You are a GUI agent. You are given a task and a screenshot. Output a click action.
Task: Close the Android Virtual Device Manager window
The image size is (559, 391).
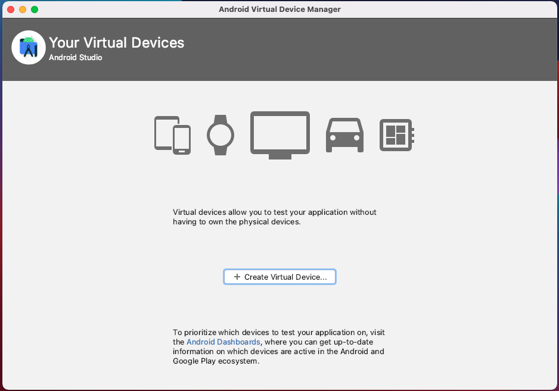point(11,10)
